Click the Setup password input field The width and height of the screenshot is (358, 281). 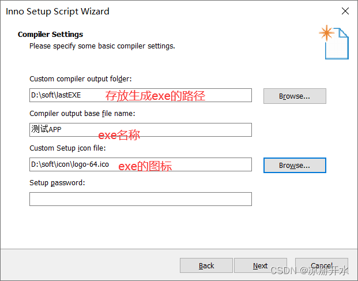point(141,199)
